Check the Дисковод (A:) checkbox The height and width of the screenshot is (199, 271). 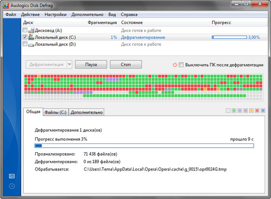[25, 30]
